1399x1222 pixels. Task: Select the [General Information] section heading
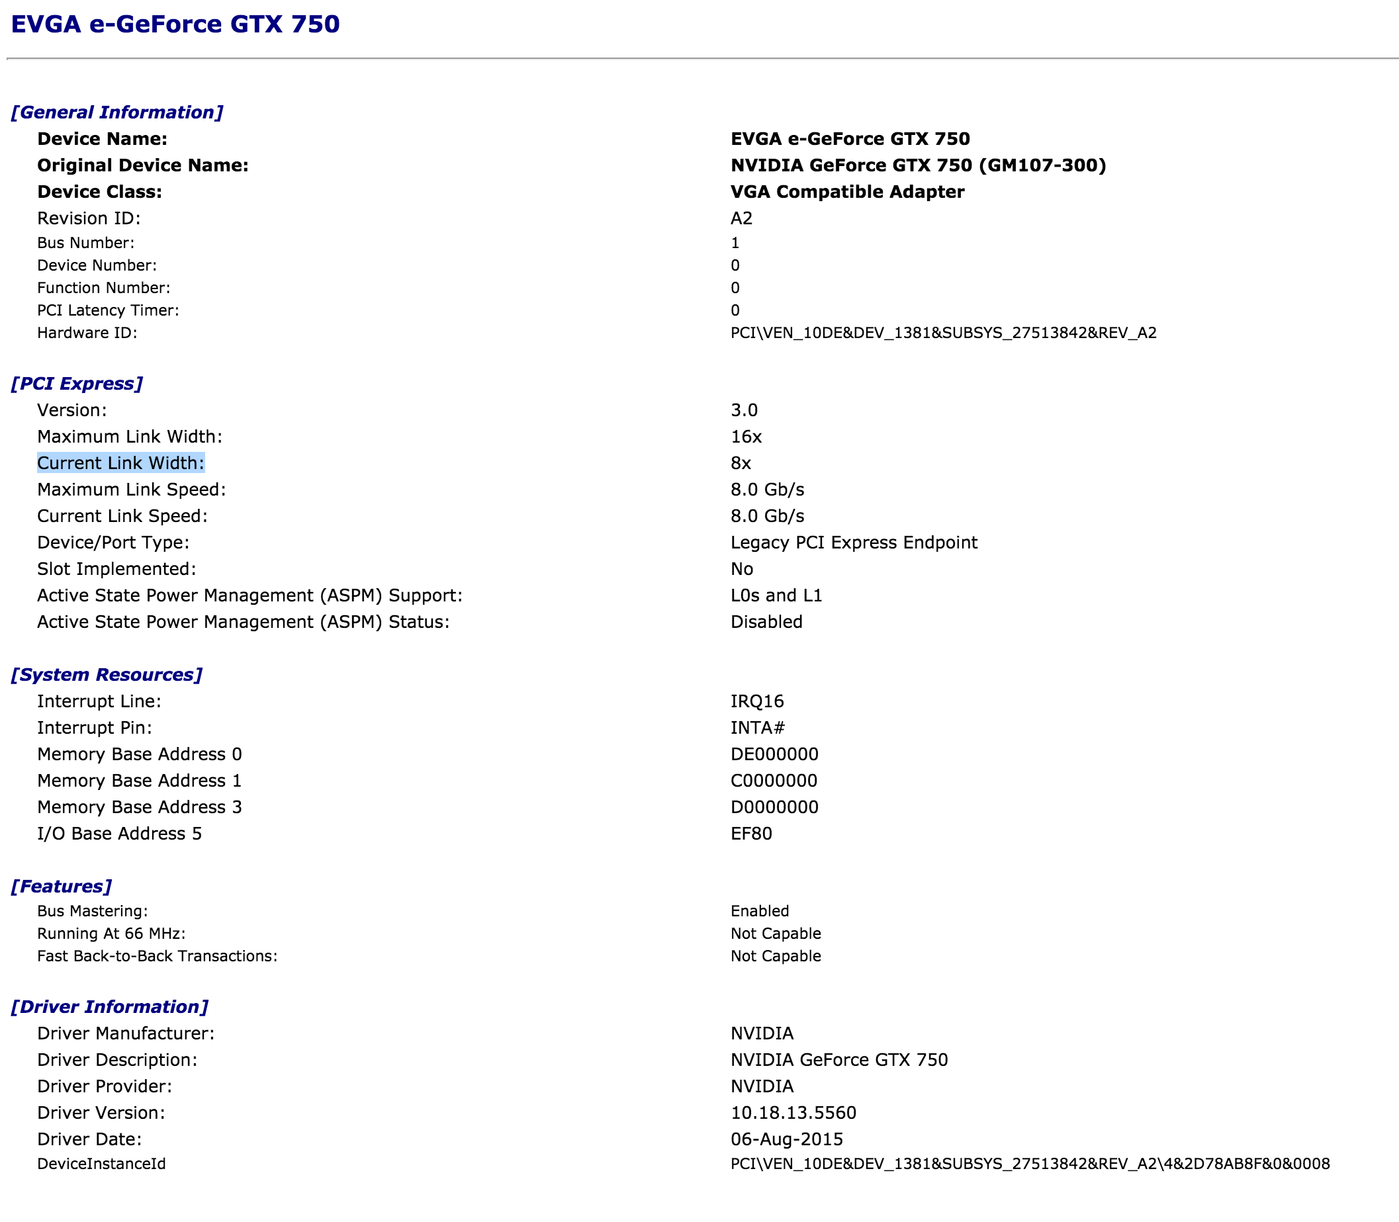tap(116, 112)
